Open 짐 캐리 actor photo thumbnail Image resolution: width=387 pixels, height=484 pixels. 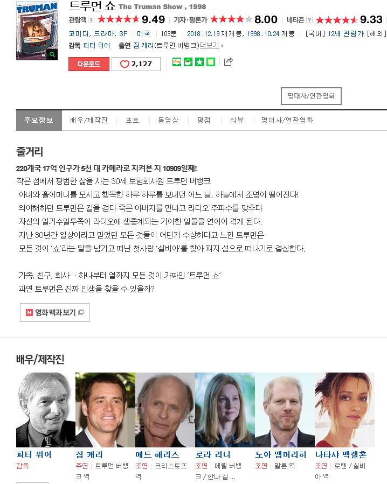pos(105,410)
